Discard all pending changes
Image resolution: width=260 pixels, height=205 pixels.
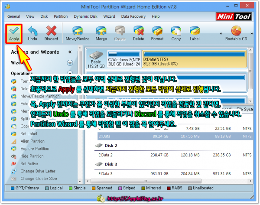[51, 33]
